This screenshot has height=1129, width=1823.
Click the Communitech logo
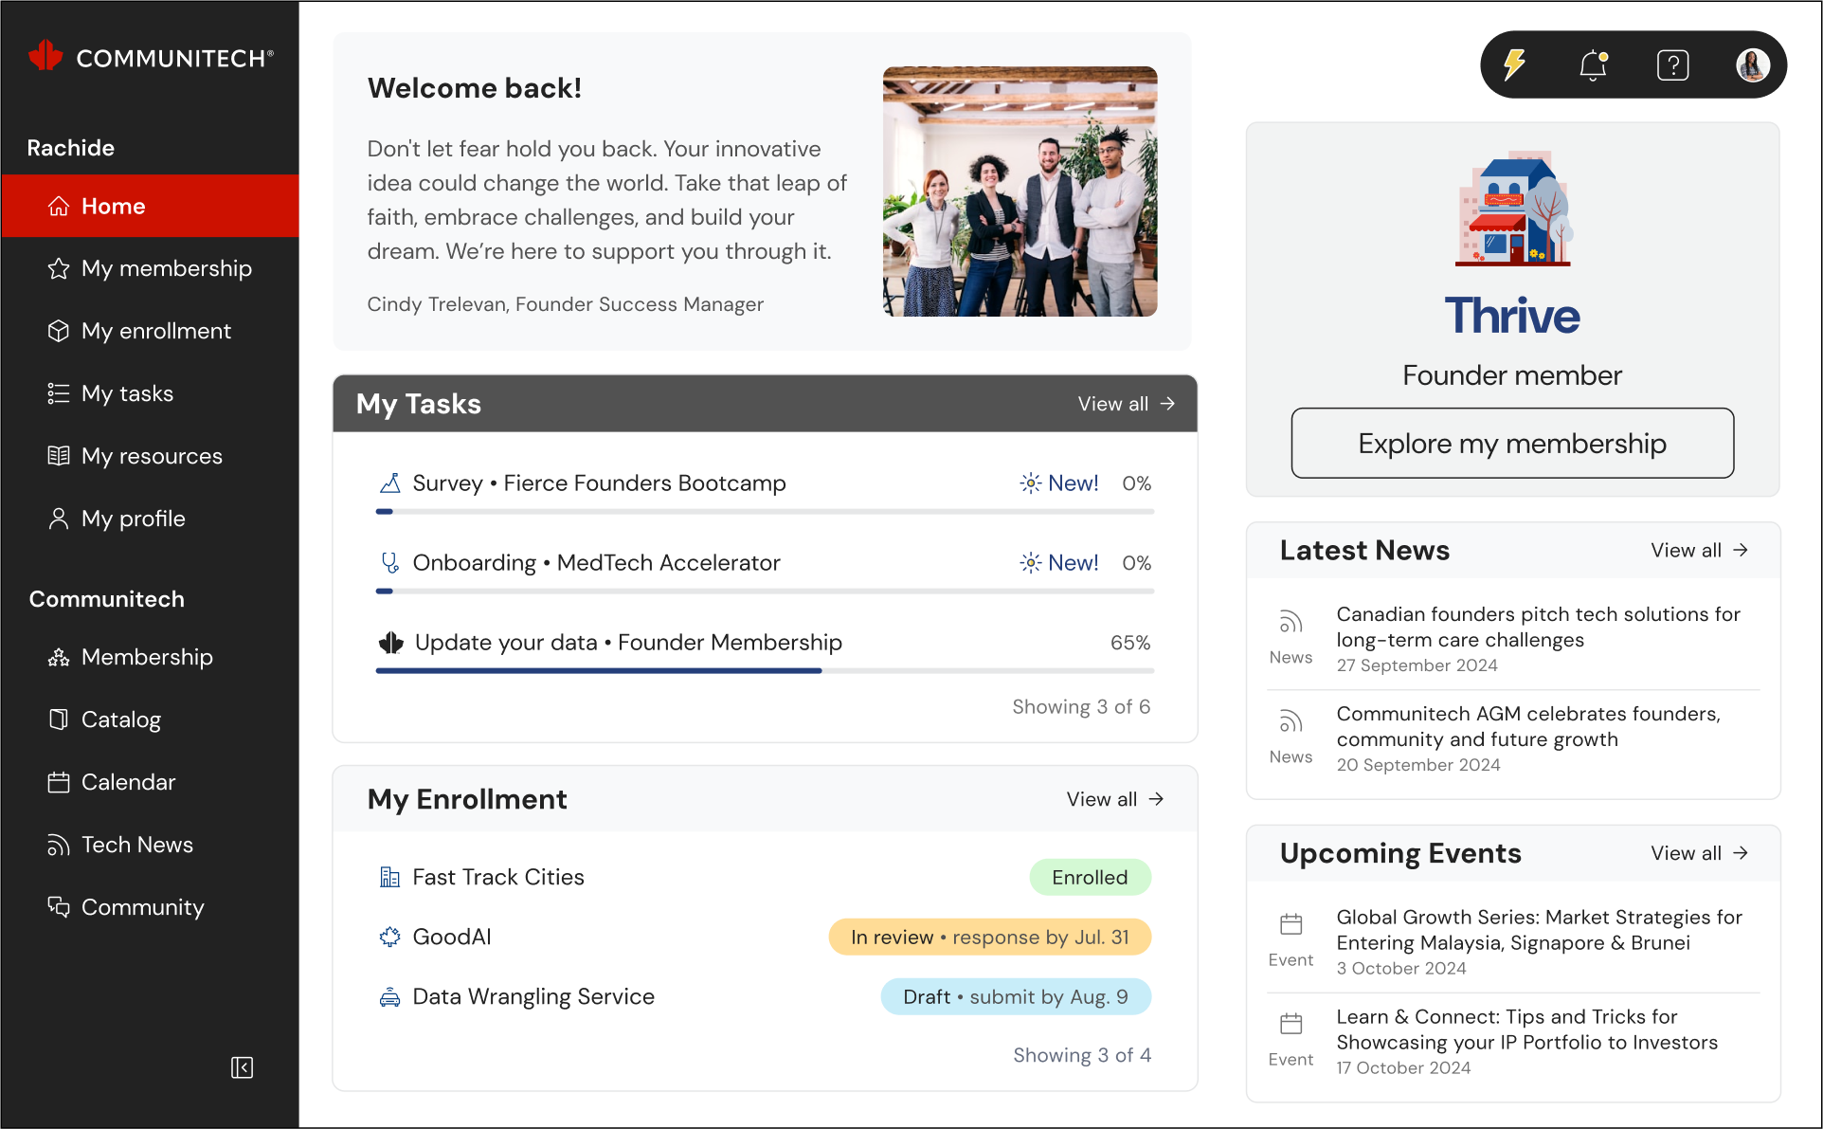(x=151, y=58)
